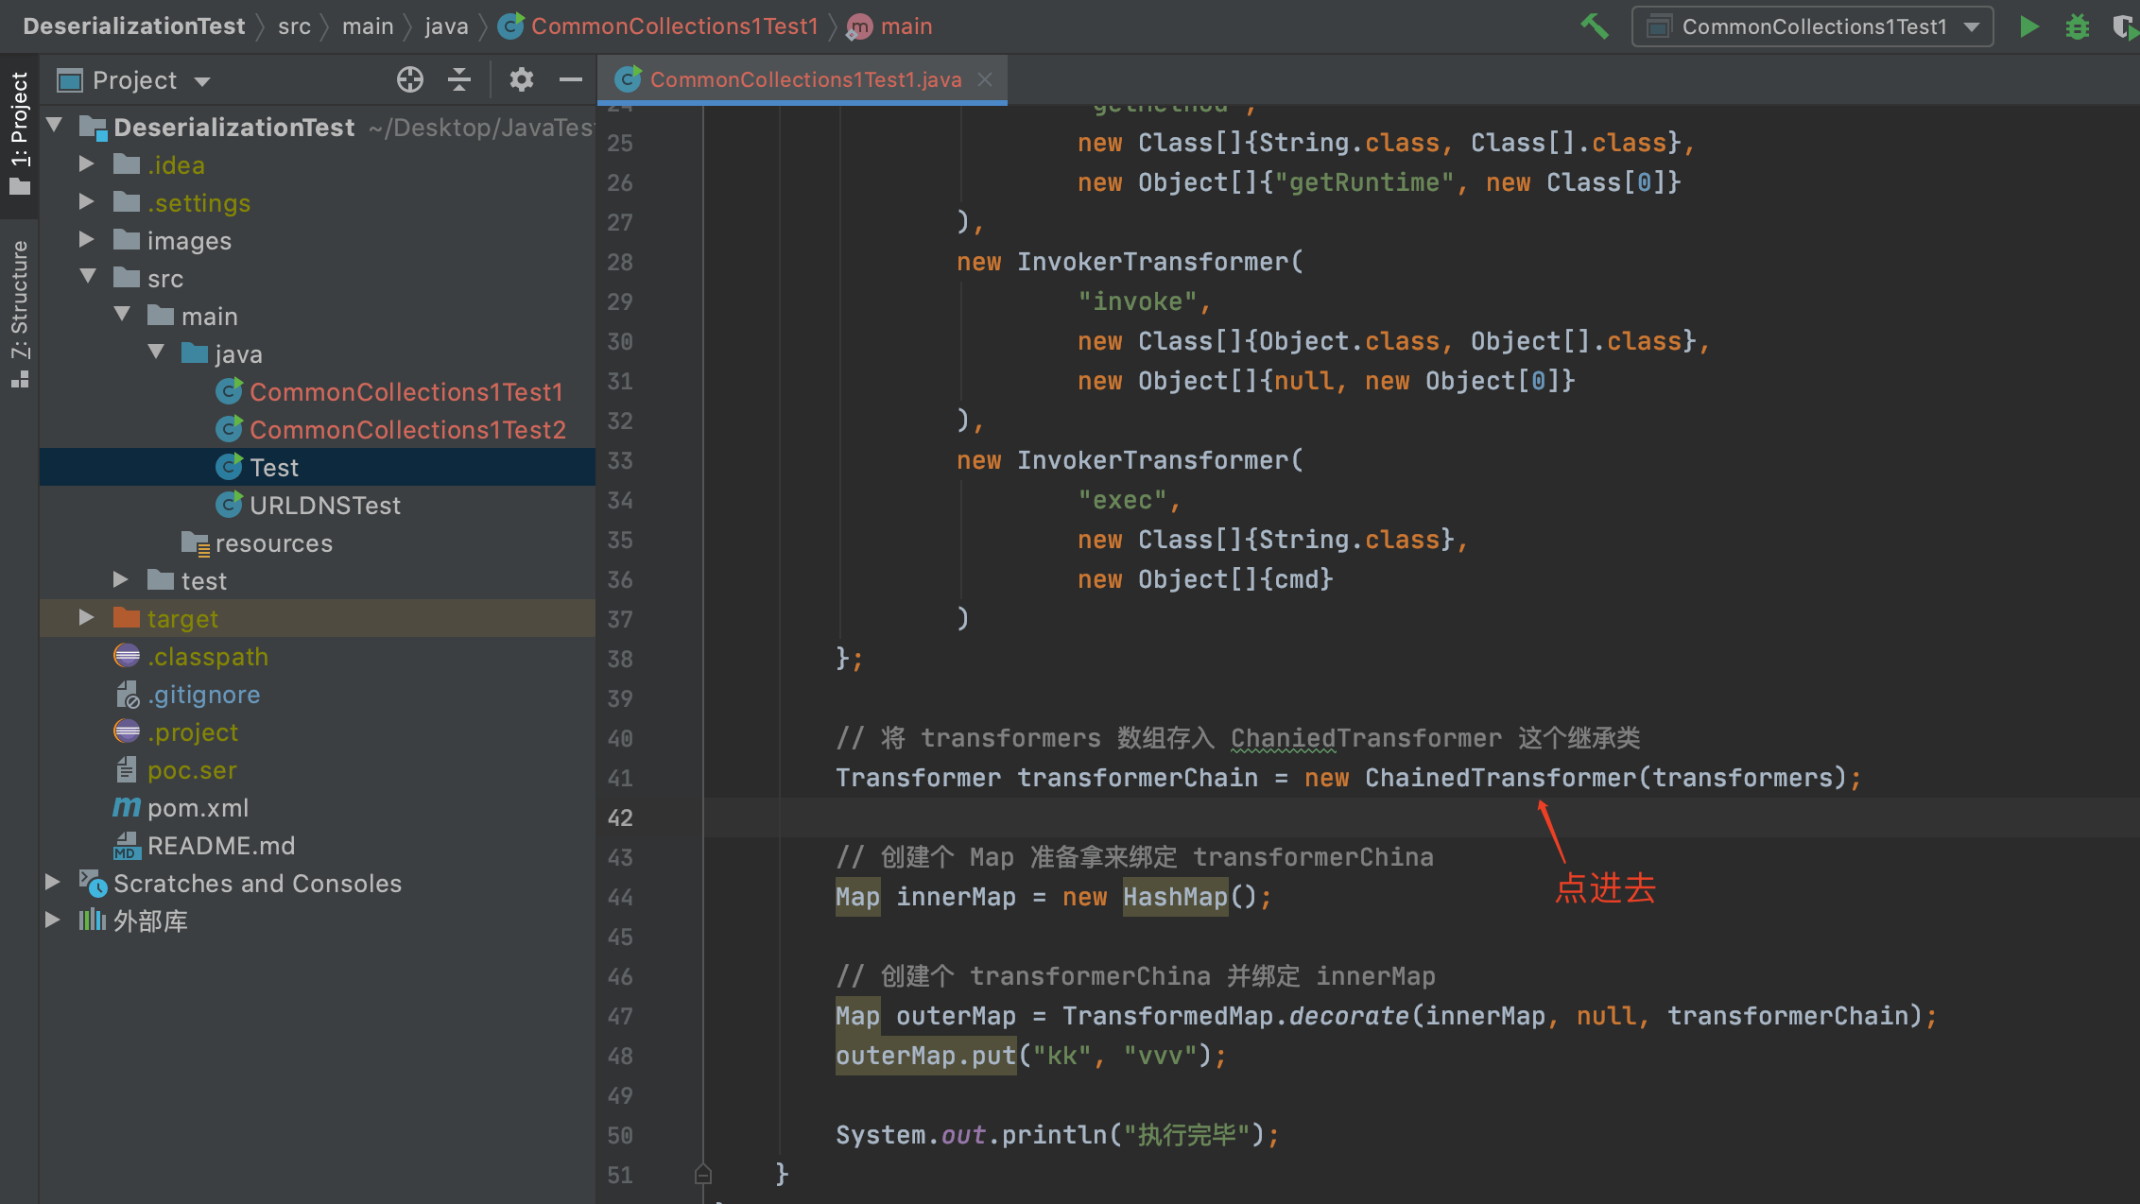Click the locate-in-project crosshair icon
Screen dimensions: 2140x1204
coord(410,80)
